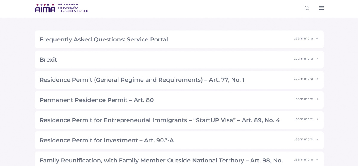358x166 pixels.
Task: Open the StartUP Visa Art. 89 heading
Action: 159,120
